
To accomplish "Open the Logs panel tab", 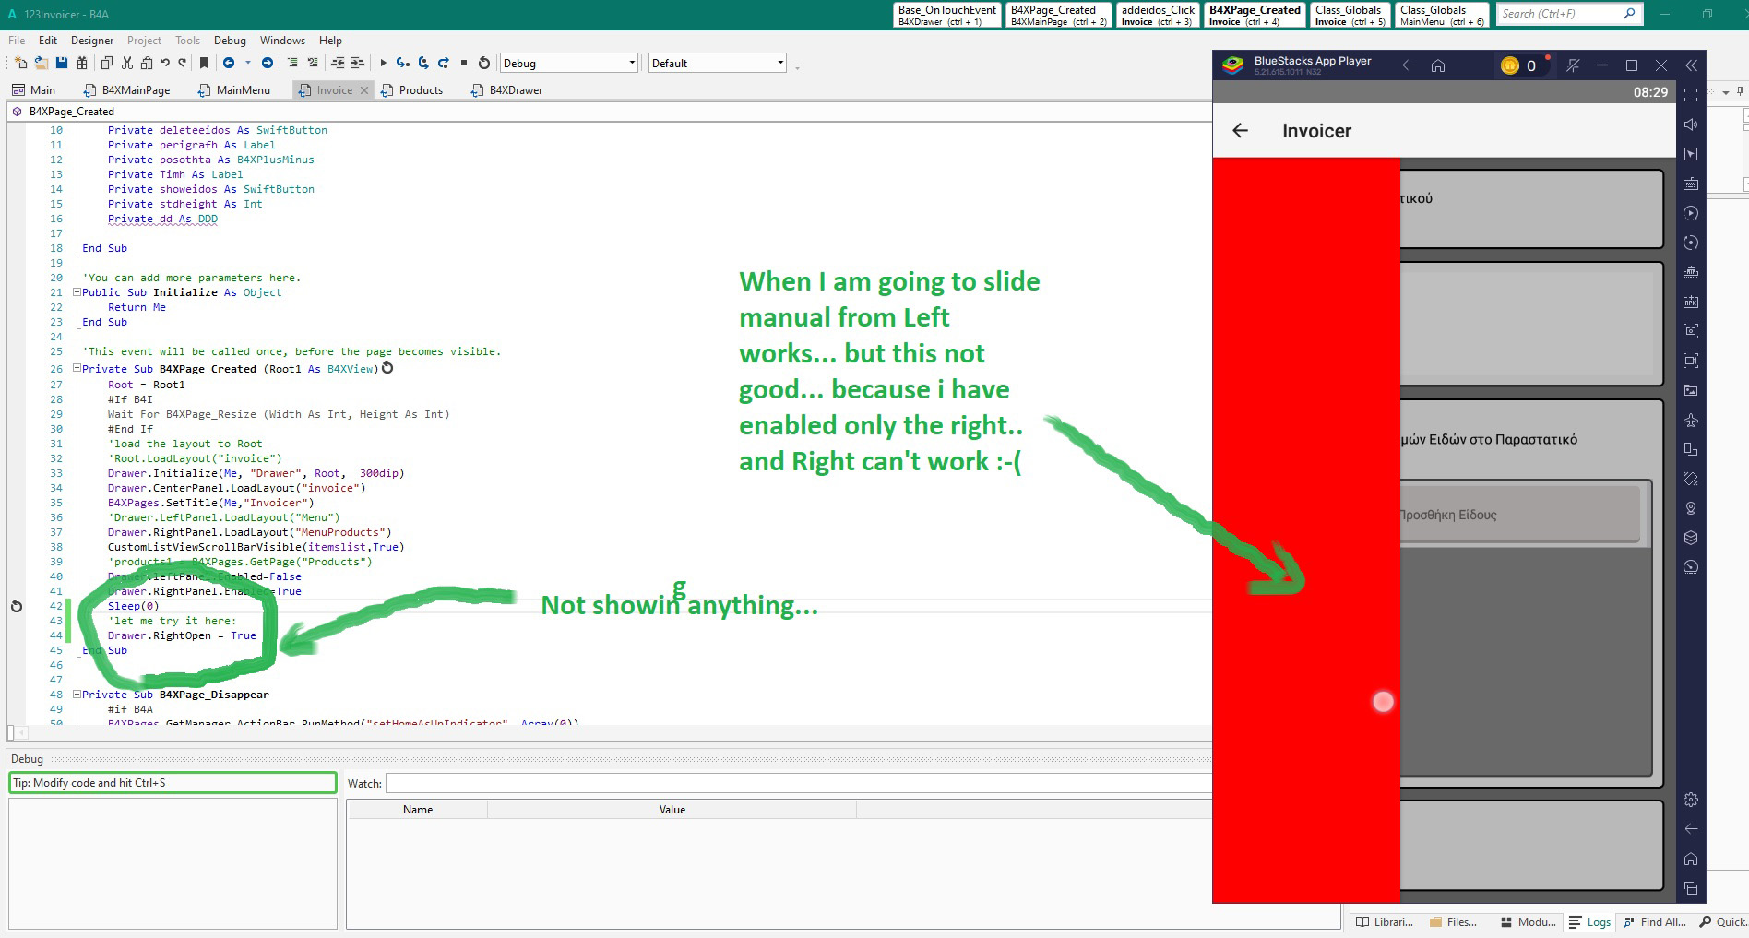I will [1589, 921].
